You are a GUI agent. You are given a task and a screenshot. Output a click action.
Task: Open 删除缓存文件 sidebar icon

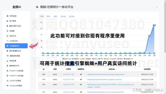click(7, 66)
